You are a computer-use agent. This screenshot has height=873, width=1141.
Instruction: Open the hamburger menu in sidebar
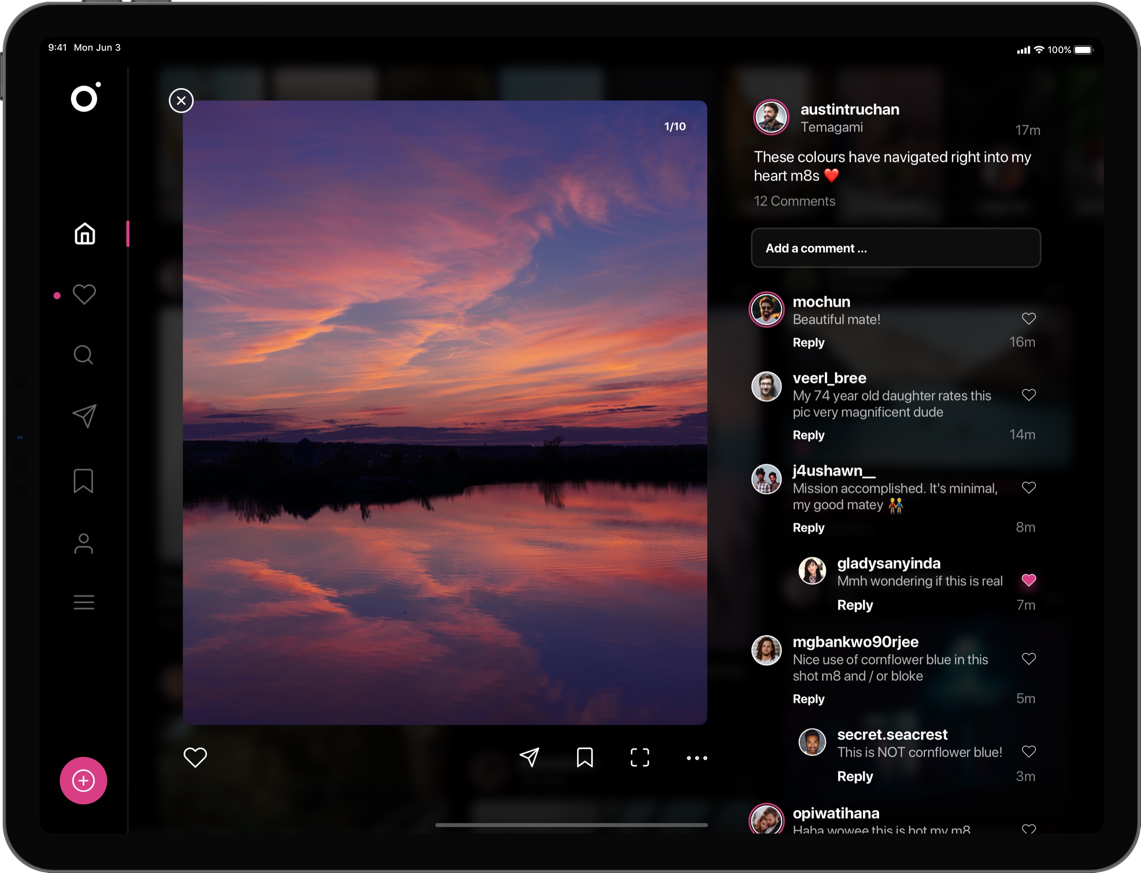point(83,602)
